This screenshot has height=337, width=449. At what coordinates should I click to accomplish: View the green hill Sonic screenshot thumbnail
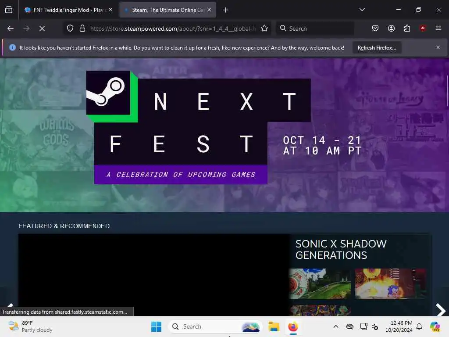[320, 284]
